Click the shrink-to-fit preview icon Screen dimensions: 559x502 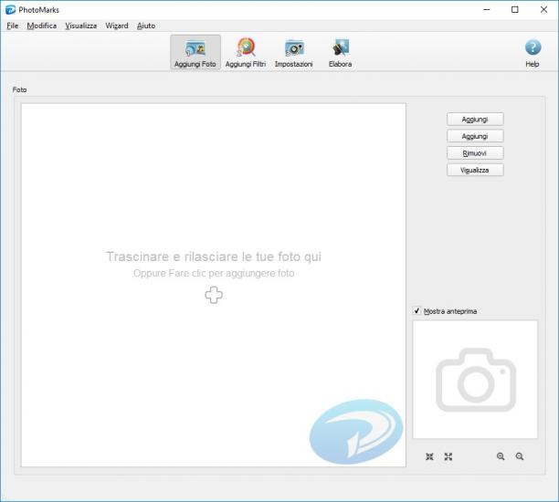click(429, 456)
